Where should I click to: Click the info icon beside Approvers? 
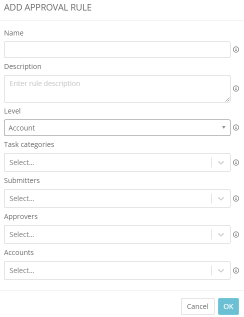click(x=236, y=234)
